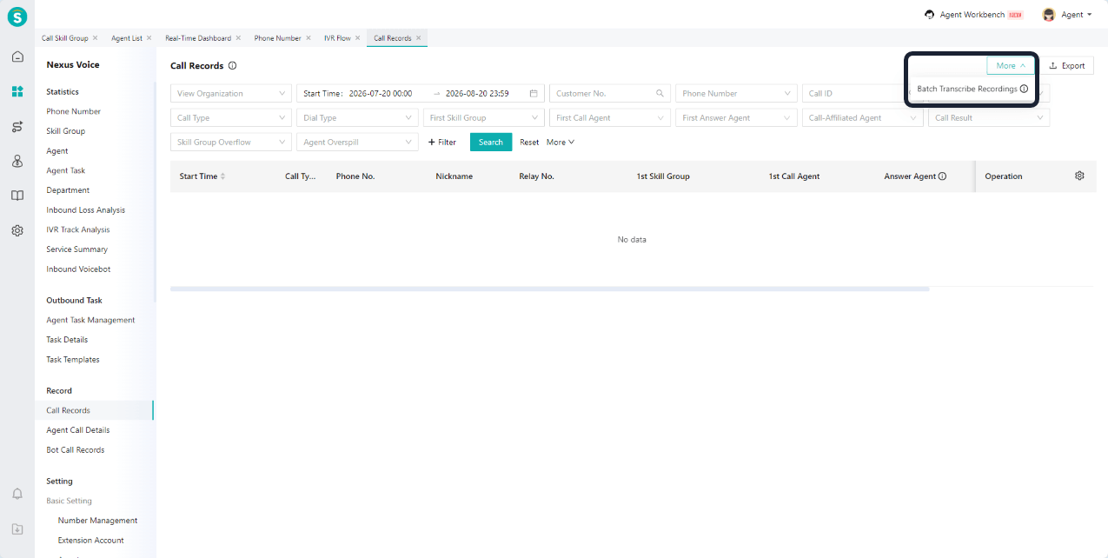Switch to the IVR Flow tab
The width and height of the screenshot is (1108, 558).
pos(337,38)
